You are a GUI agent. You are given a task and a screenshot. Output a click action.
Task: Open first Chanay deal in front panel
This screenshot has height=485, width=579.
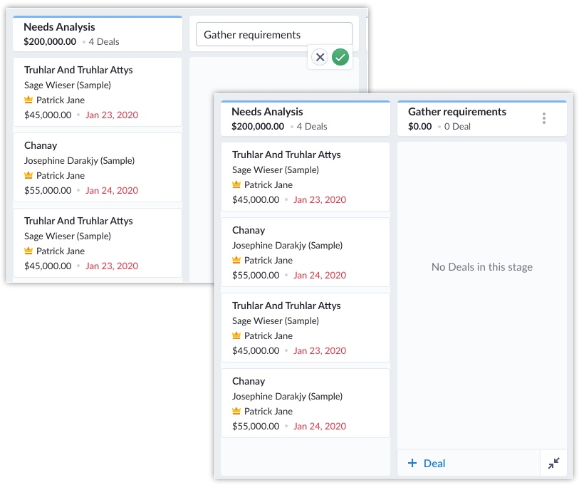249,230
